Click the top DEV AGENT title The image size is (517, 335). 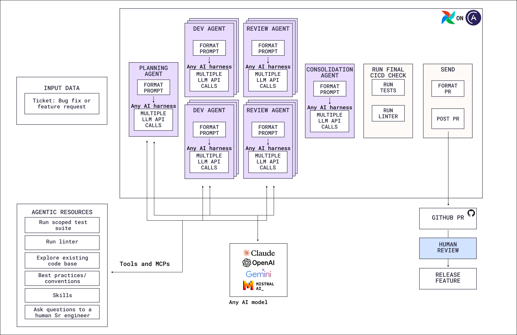coord(209,29)
